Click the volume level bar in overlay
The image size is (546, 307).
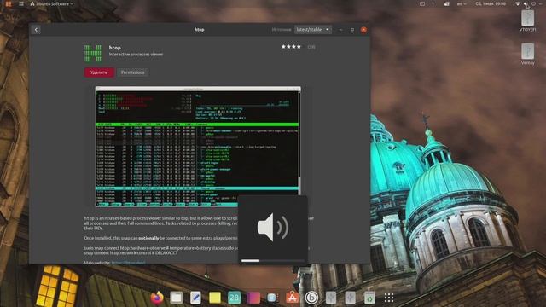[x=273, y=260]
